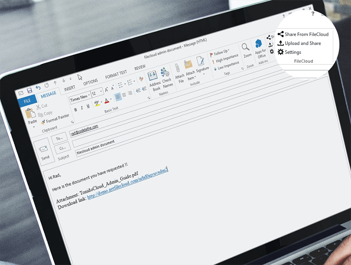This screenshot has width=351, height=265.
Task: Switch to the REVIEW tab
Action: click(x=140, y=68)
